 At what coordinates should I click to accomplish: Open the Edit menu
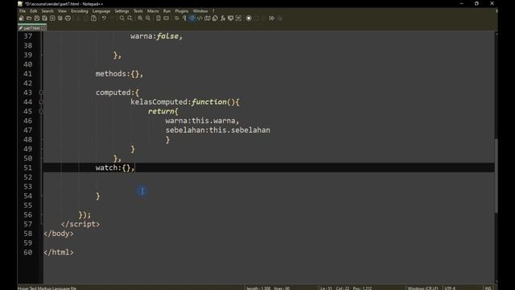point(34,11)
